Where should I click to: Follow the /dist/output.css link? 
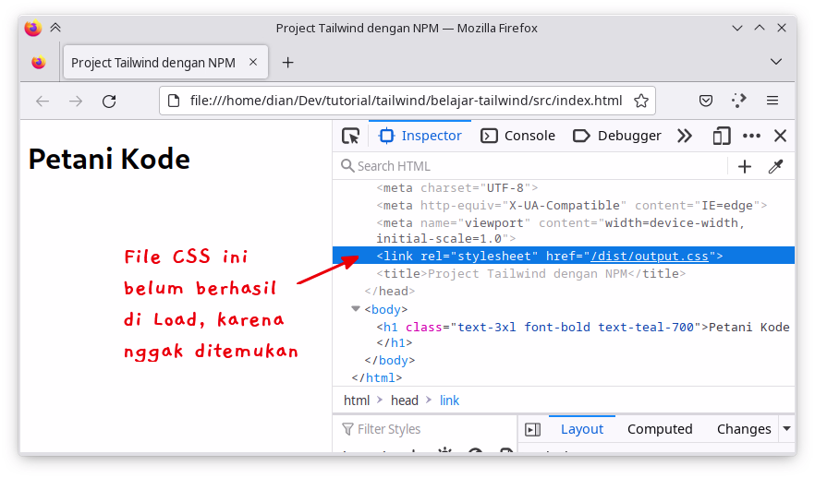click(650, 256)
